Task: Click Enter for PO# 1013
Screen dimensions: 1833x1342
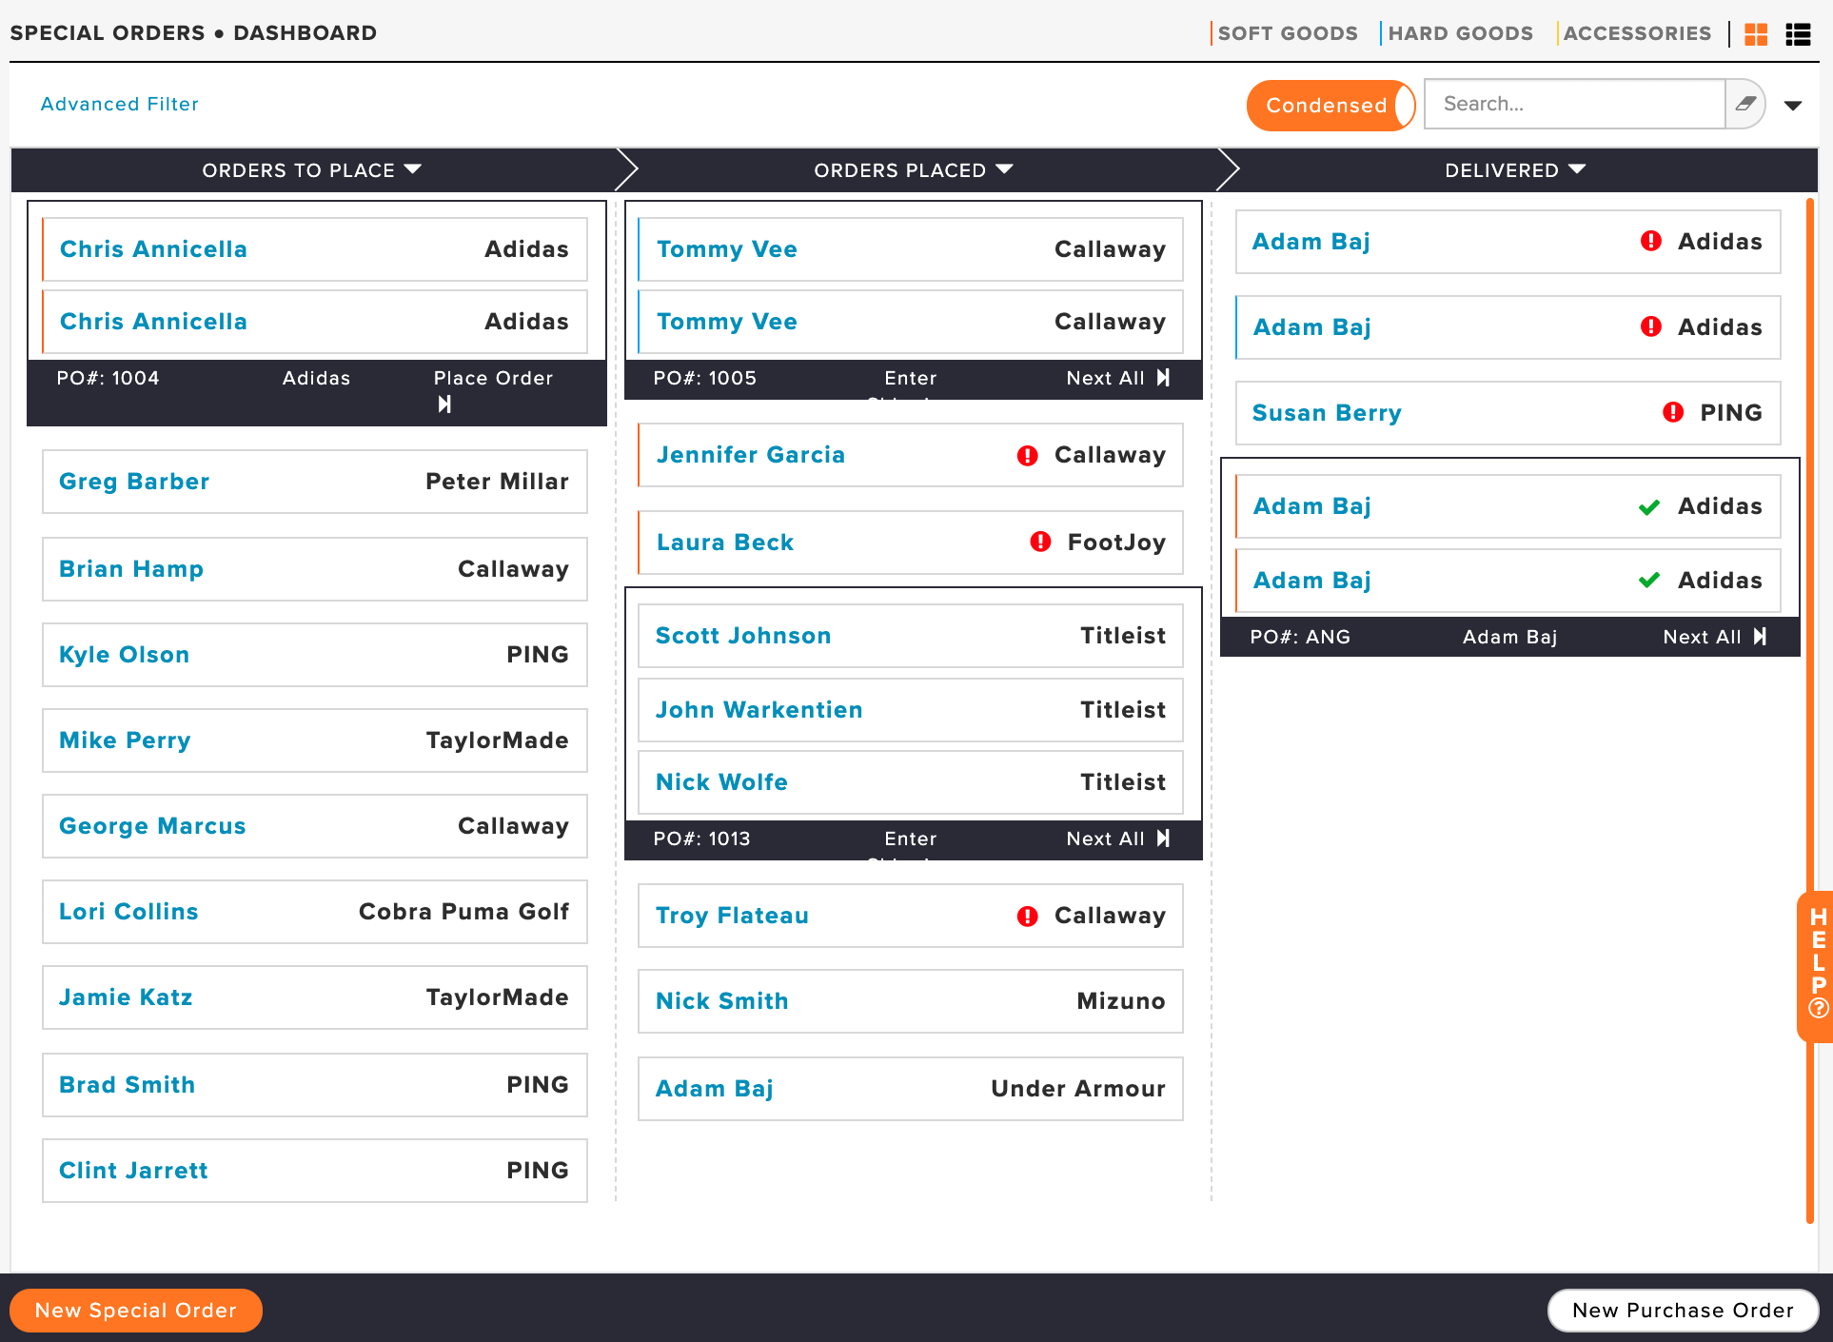Action: pyautogui.click(x=911, y=839)
